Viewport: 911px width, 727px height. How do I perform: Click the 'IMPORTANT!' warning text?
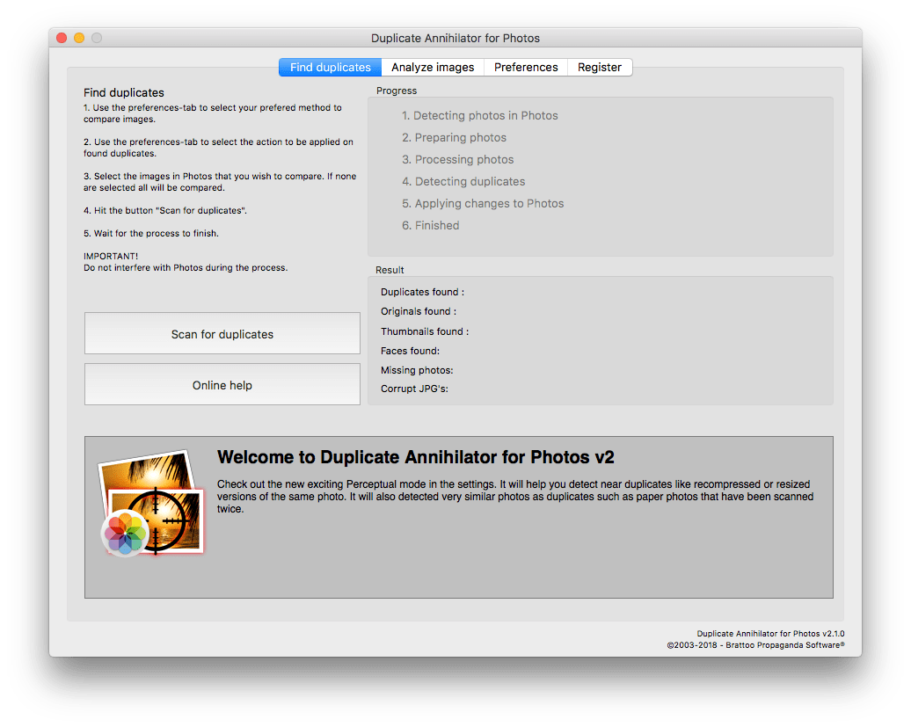(x=111, y=256)
